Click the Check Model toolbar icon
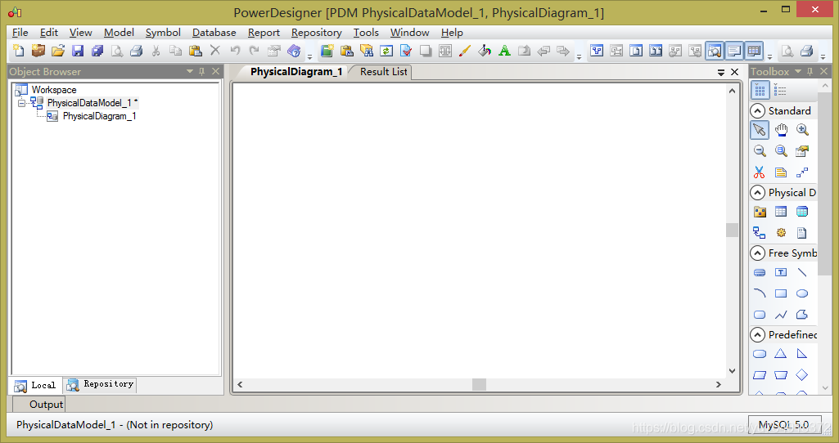The width and height of the screenshot is (839, 443). pos(406,51)
